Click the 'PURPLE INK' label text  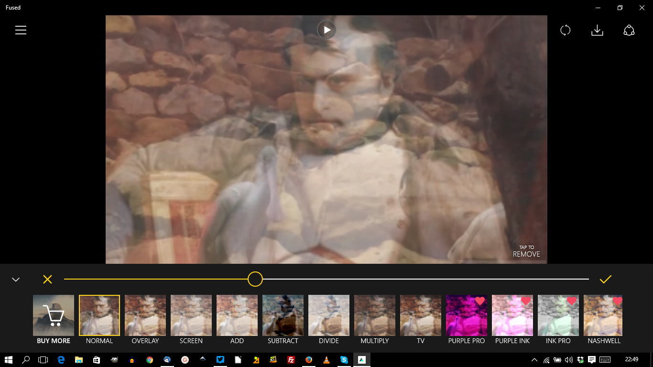coord(512,341)
